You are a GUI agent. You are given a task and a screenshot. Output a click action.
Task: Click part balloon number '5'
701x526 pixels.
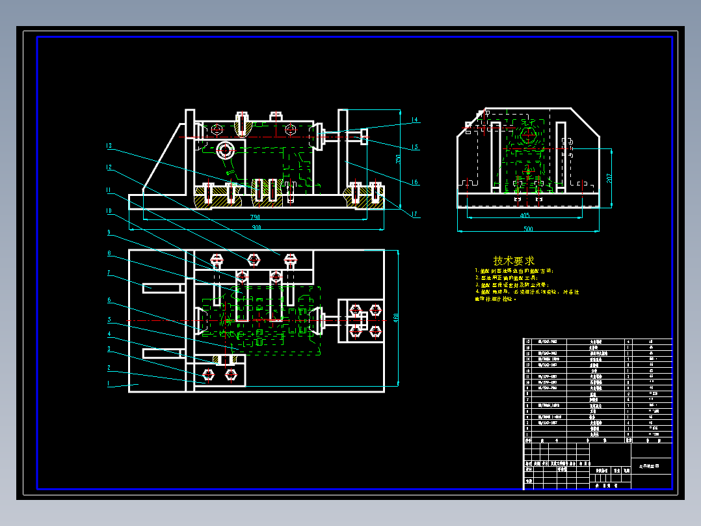point(109,319)
